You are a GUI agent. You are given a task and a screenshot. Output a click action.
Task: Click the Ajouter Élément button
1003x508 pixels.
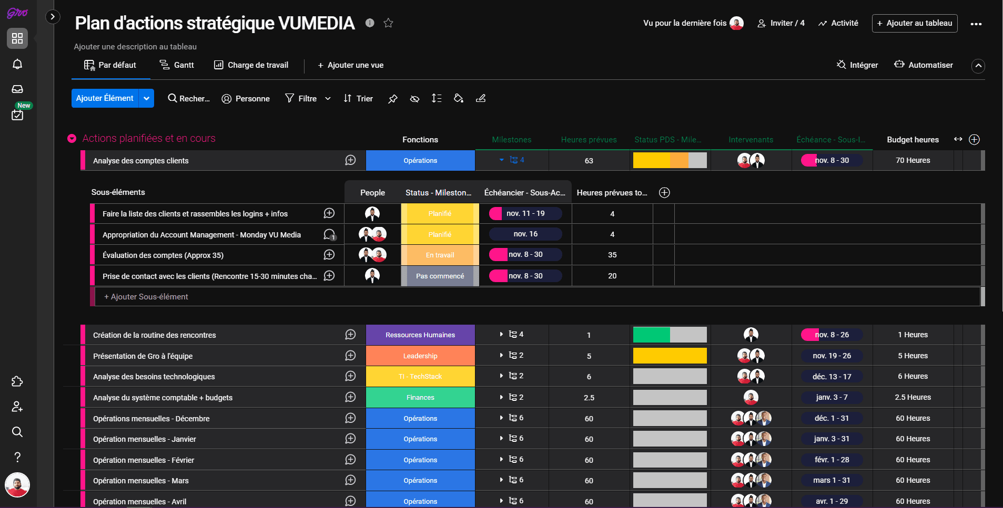click(x=105, y=98)
